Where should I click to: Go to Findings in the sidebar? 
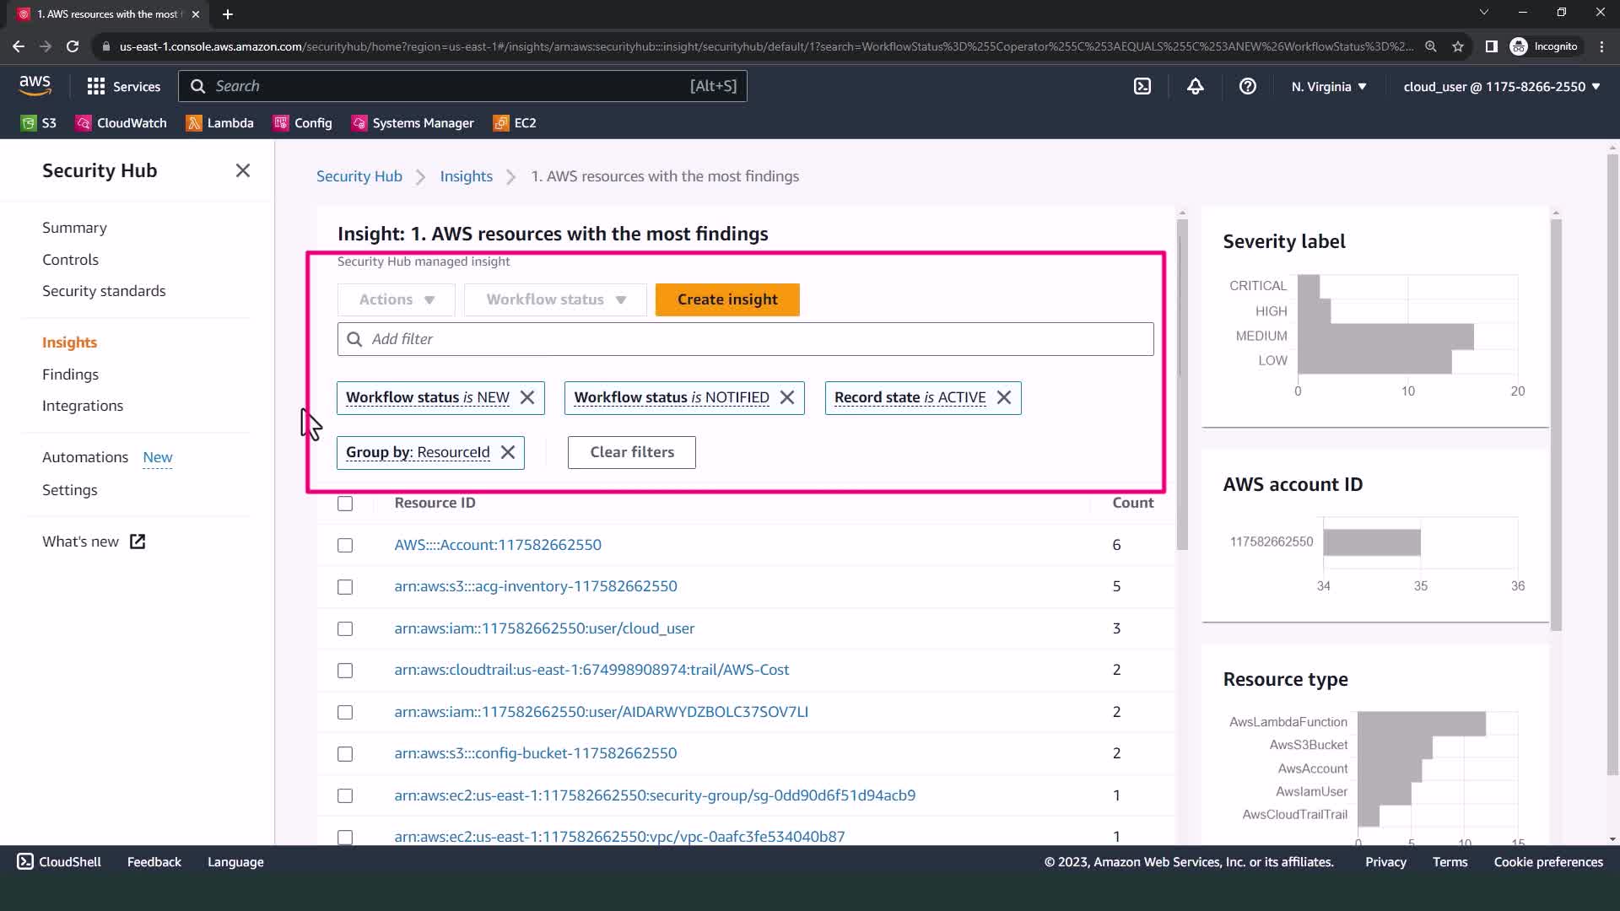70,374
